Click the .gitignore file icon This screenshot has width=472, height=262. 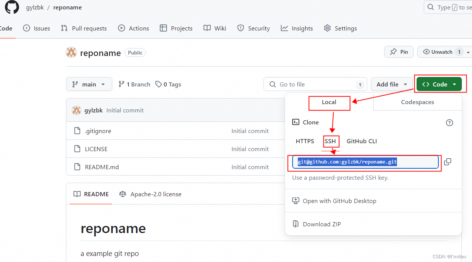click(77, 131)
